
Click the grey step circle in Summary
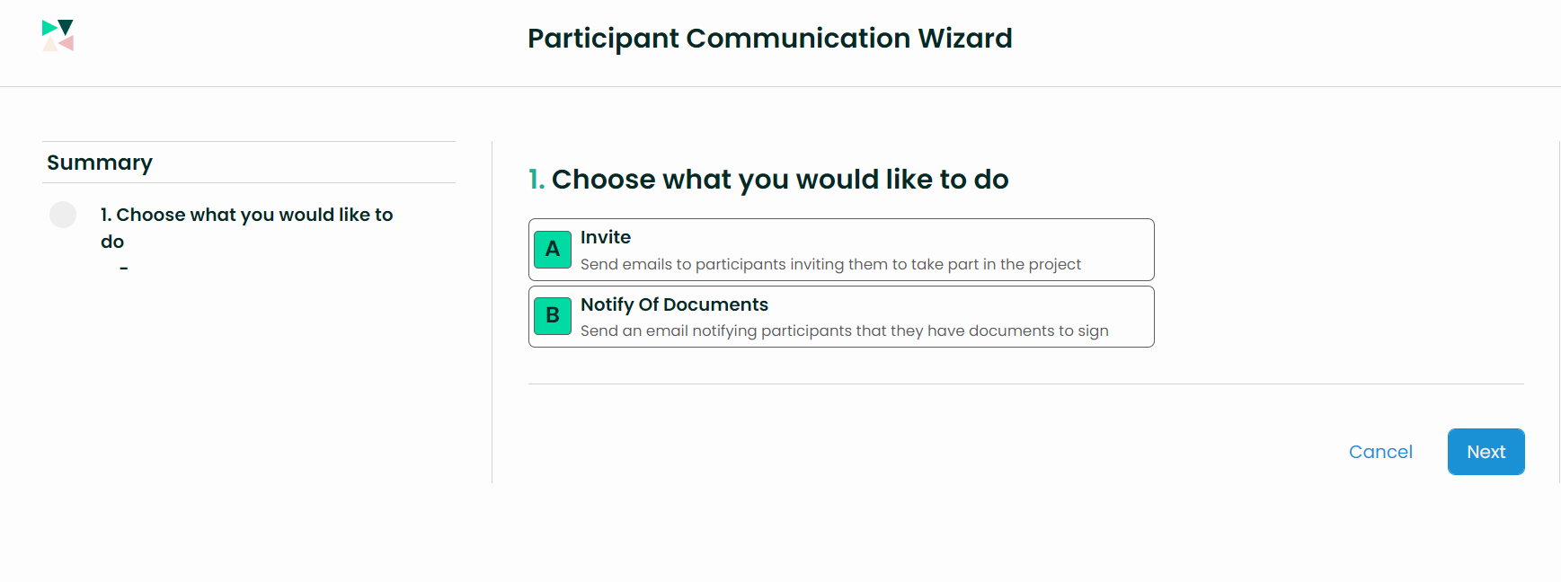tap(63, 215)
